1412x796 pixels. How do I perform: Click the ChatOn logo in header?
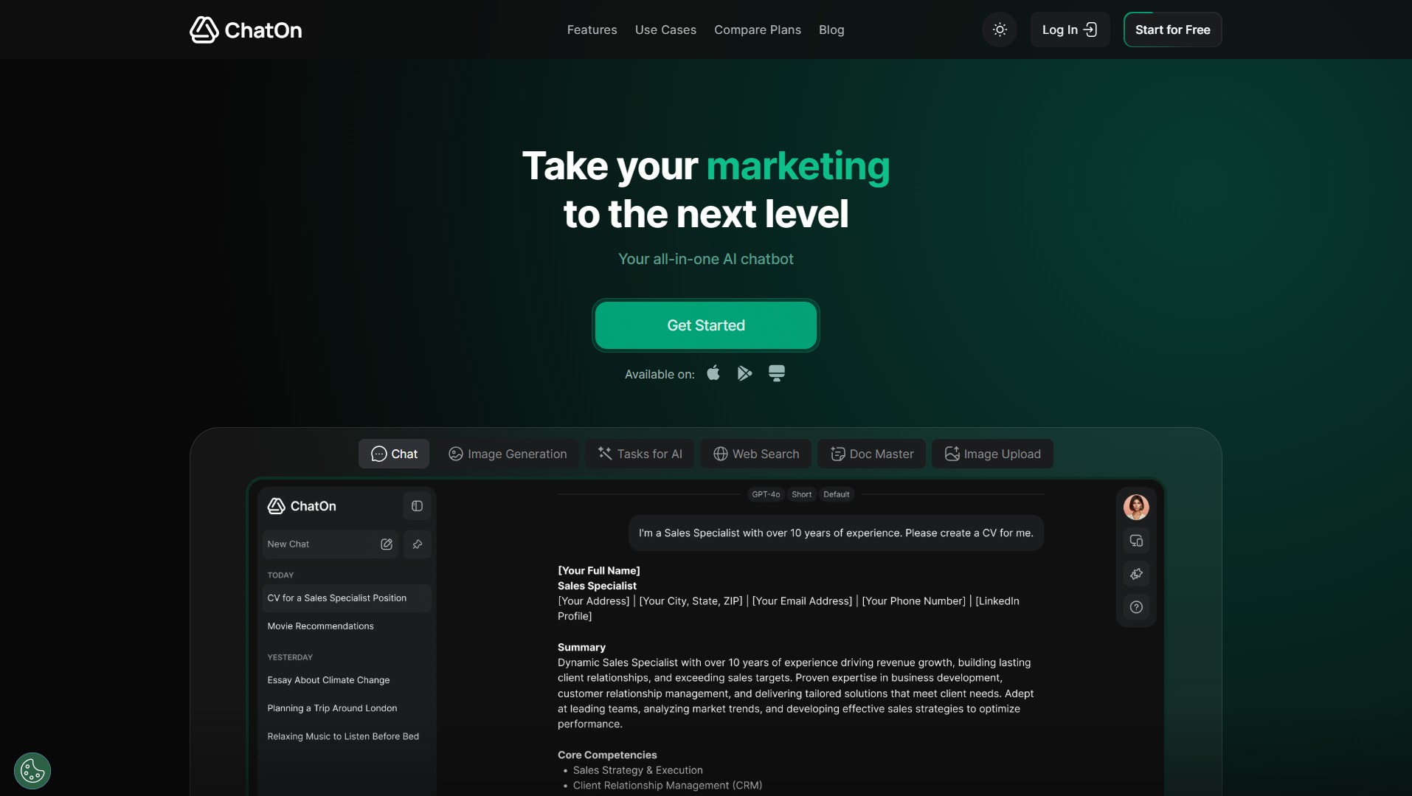tap(246, 30)
